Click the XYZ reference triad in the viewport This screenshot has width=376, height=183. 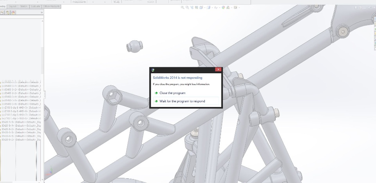[x=51, y=171]
